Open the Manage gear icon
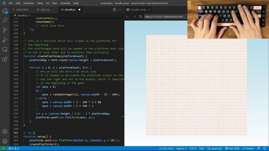Screen dimensions: 269x151 5,141
